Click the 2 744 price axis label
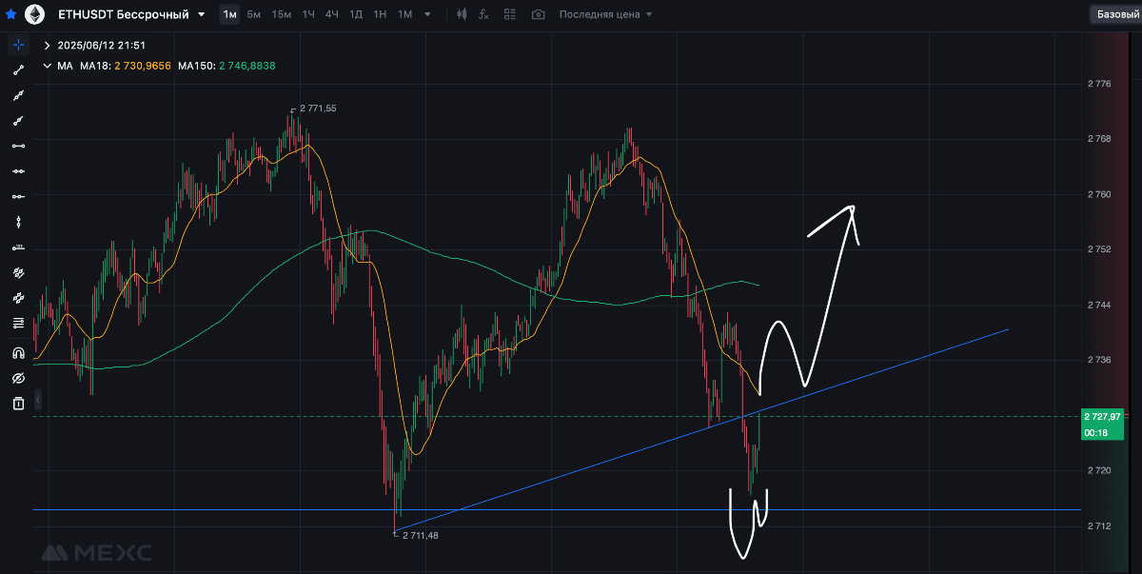 point(1099,305)
